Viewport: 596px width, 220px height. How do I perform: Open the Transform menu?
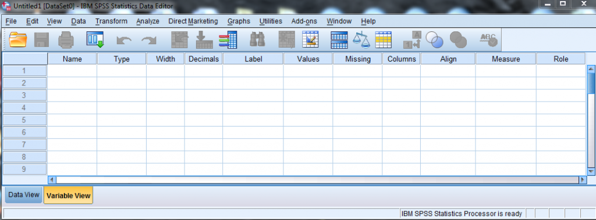[x=111, y=21]
